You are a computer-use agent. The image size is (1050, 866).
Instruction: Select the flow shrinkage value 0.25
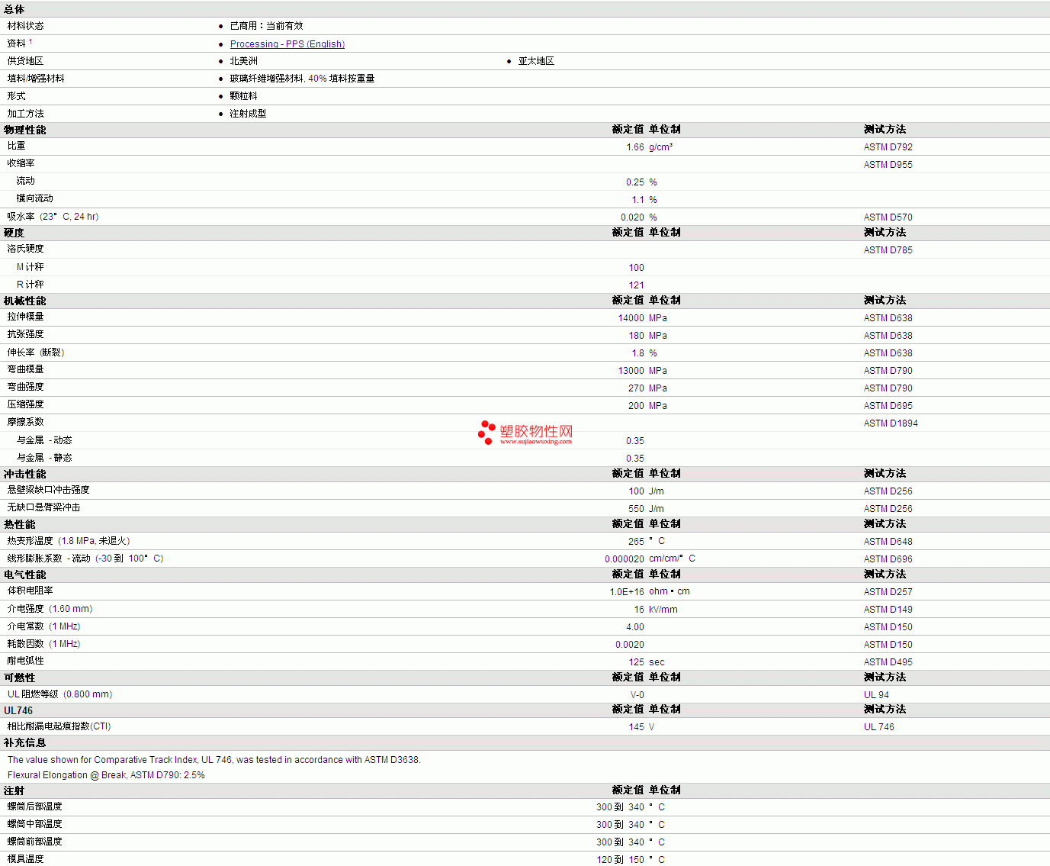coord(635,182)
